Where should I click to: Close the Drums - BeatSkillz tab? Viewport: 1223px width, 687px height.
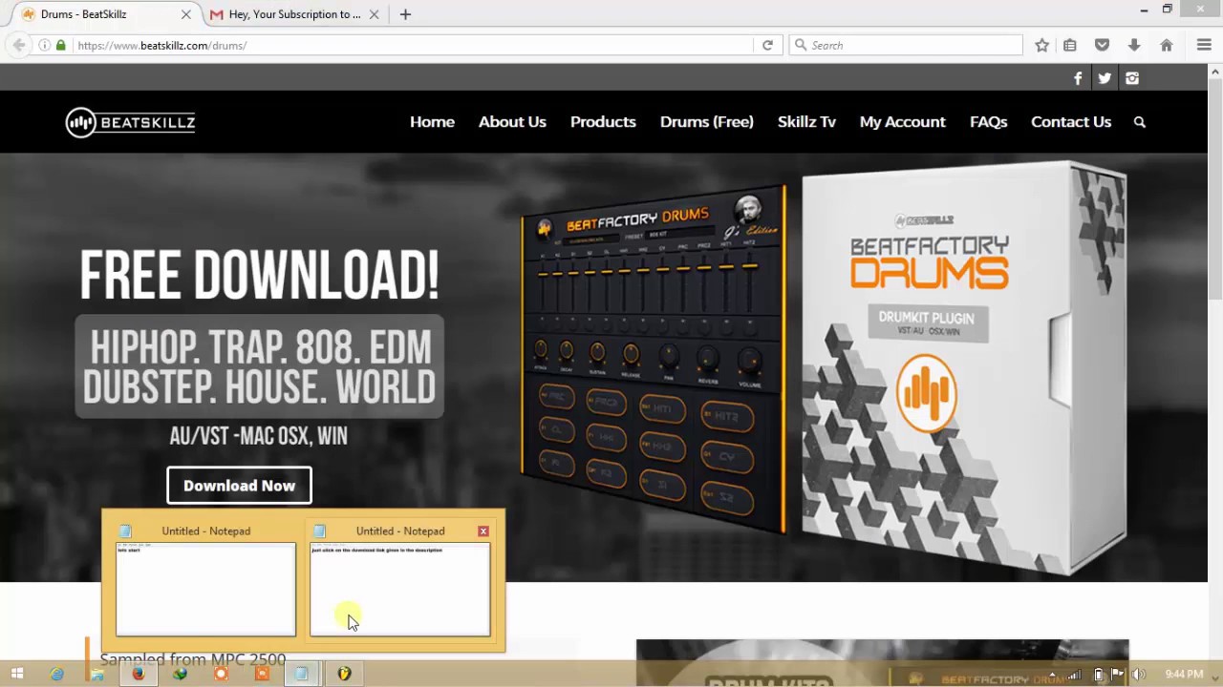(186, 14)
